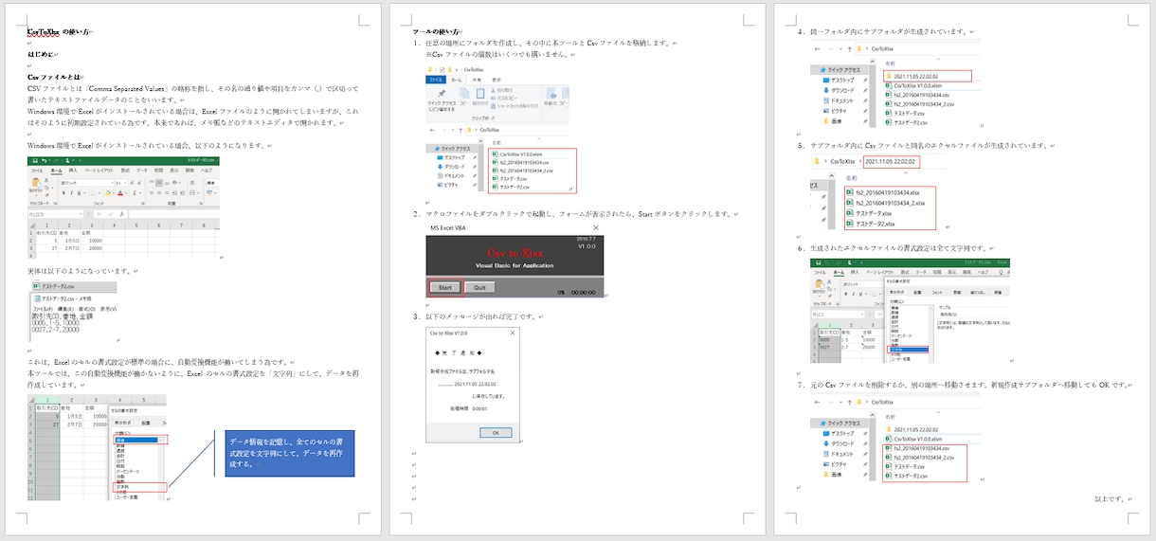Click 'fs2_20160419103434.xlsx' in the step 5 file list

[x=885, y=193]
